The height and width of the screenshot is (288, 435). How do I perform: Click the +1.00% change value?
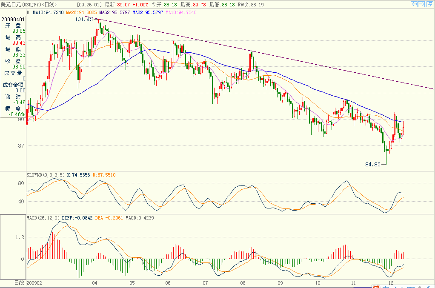point(140,5)
